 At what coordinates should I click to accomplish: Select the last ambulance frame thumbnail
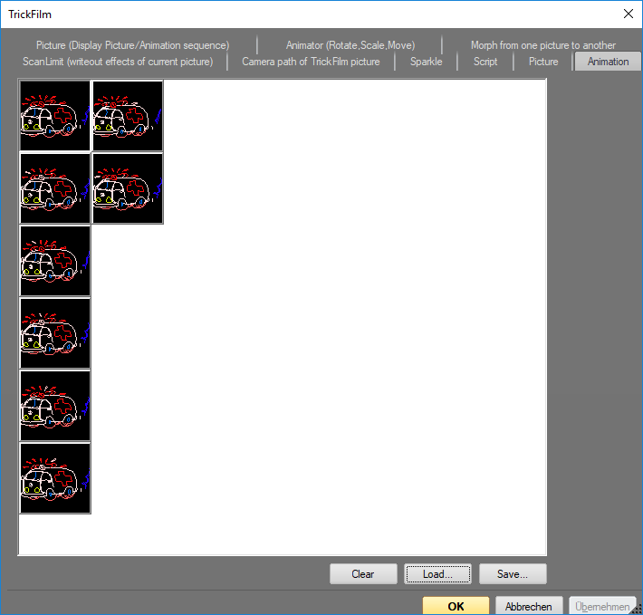point(54,478)
